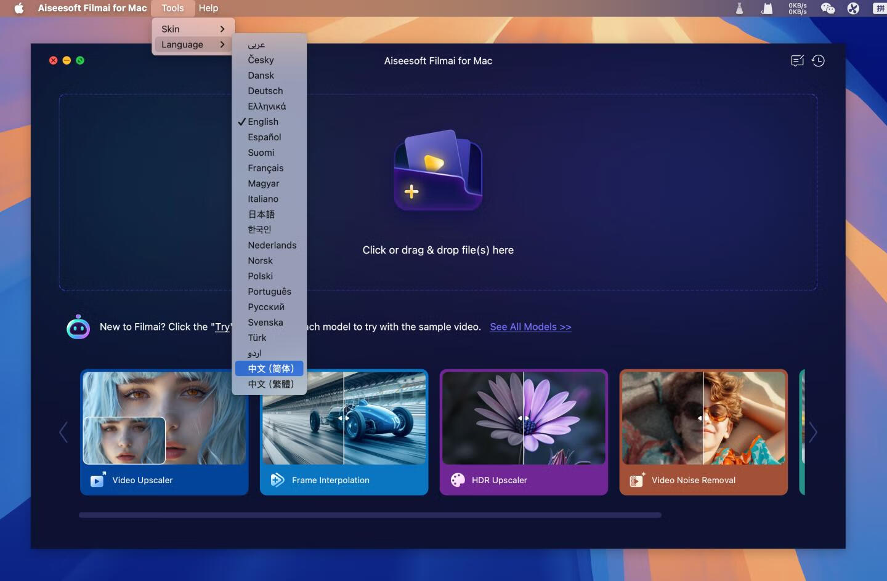Choose 日本語 language

tap(269, 214)
